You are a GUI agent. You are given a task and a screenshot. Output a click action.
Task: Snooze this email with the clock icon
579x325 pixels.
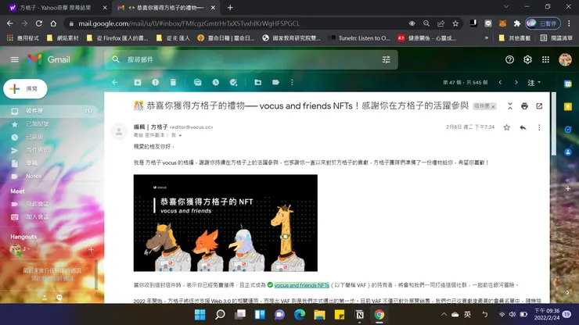coord(216,82)
